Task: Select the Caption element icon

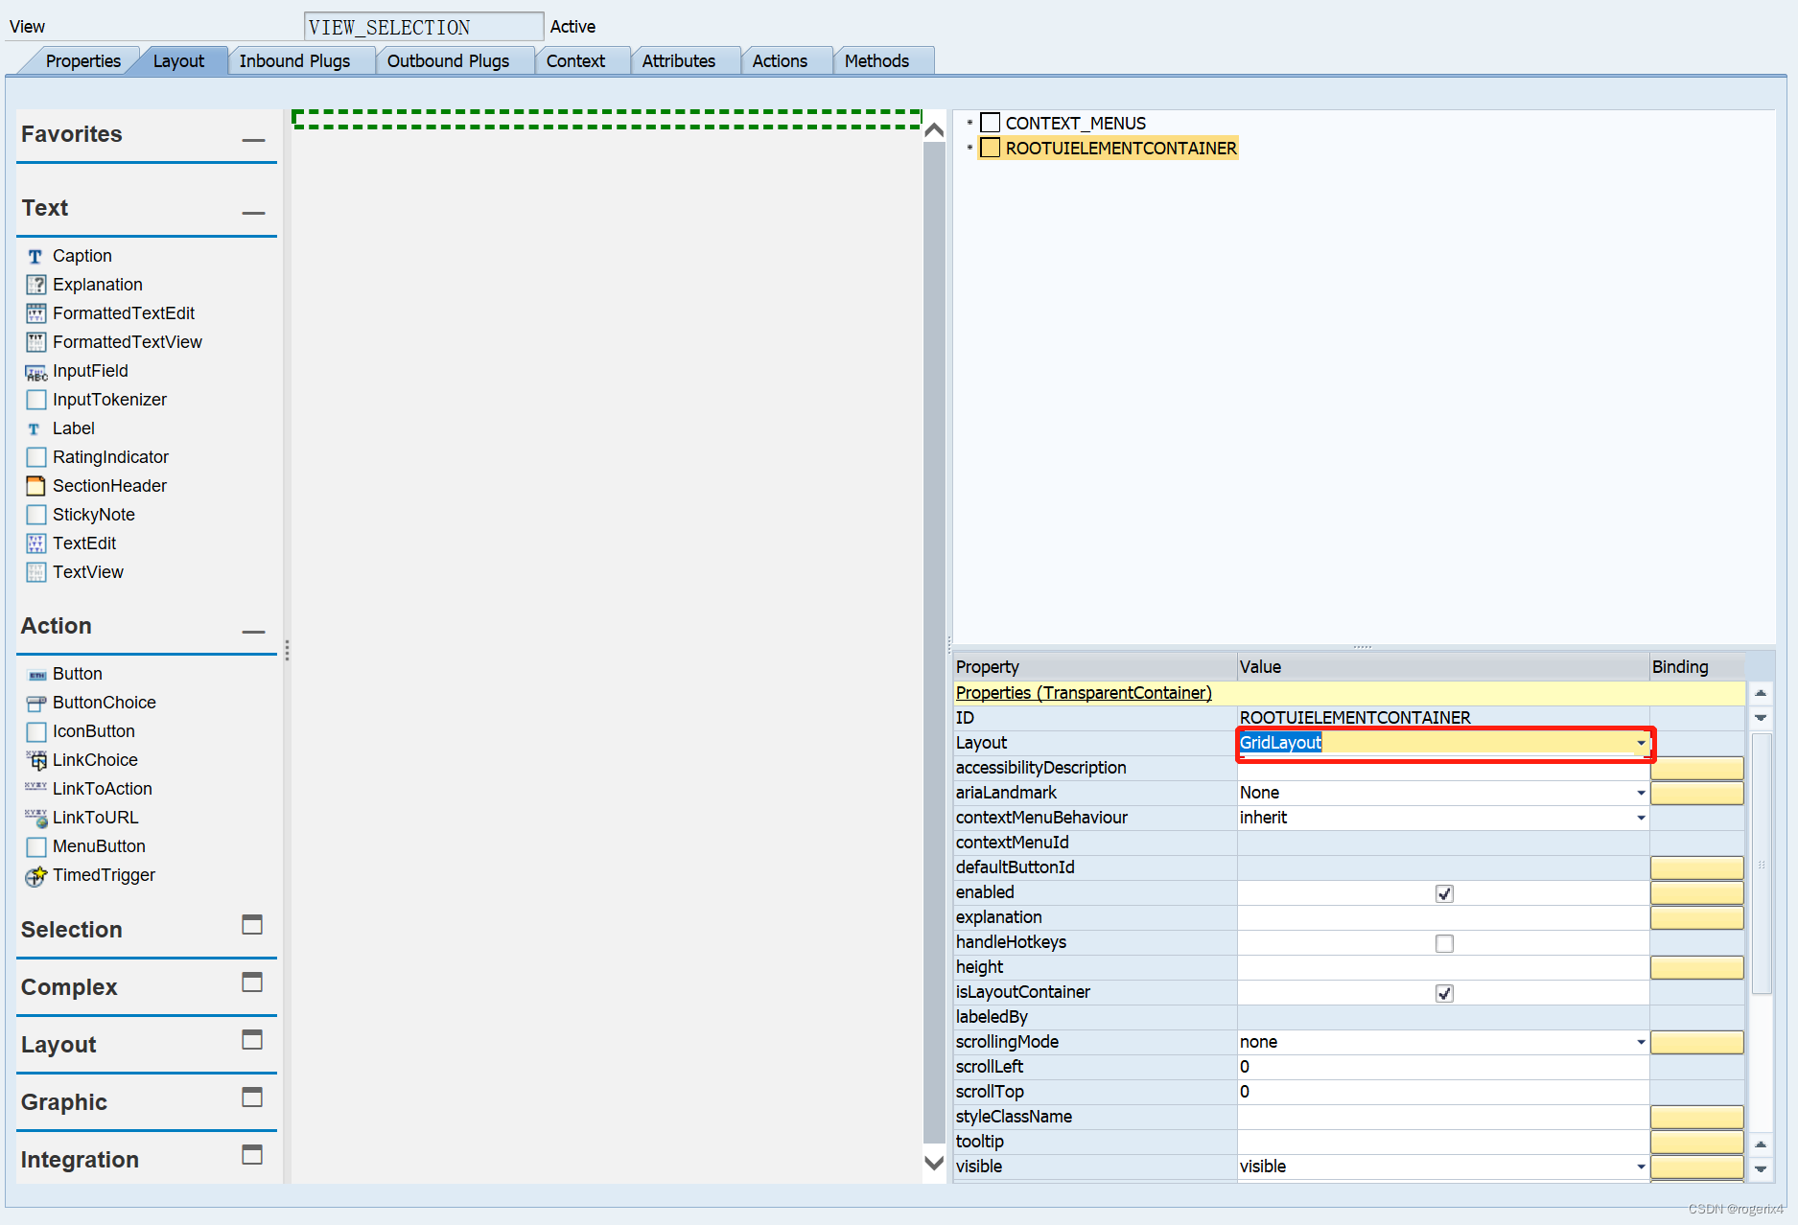Action: (35, 256)
